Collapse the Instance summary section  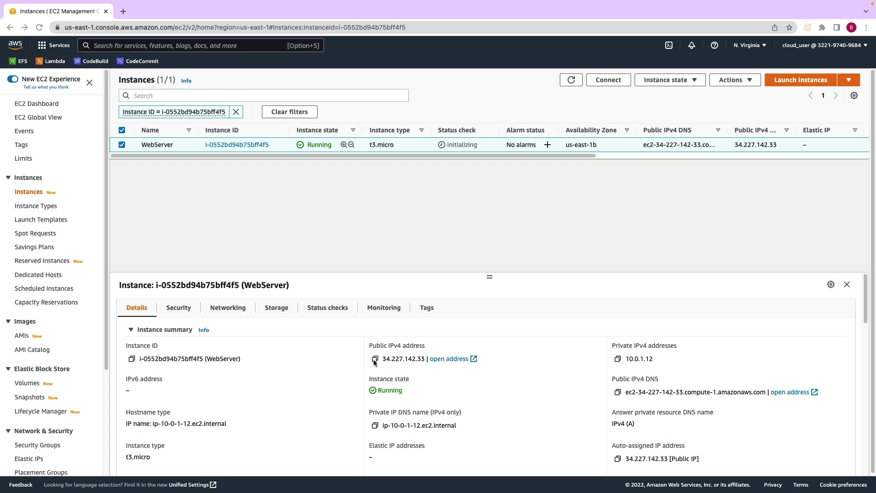131,330
